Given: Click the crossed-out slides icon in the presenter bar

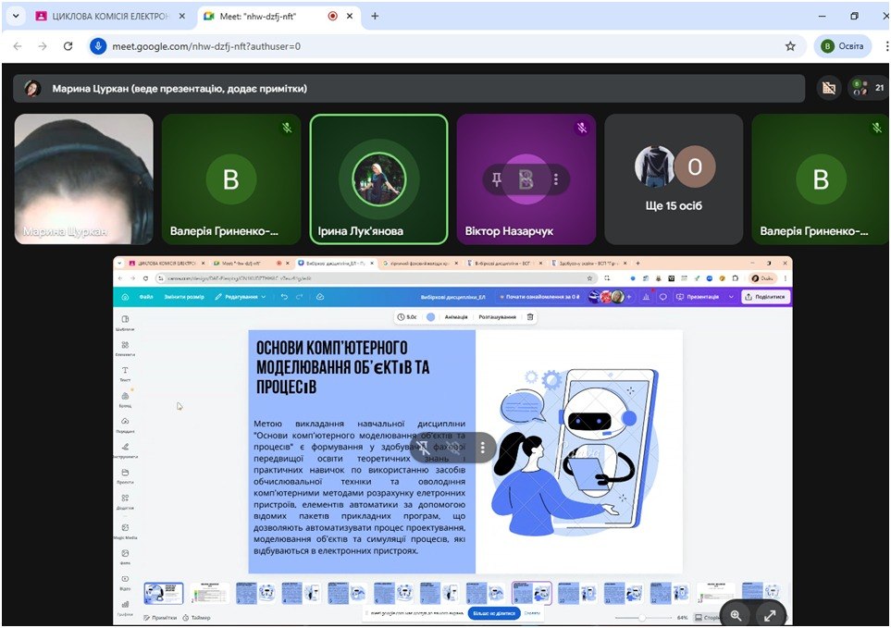Looking at the screenshot, I should 828,89.
